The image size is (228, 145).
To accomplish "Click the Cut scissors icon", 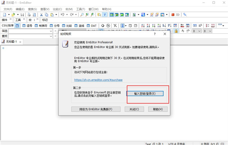I will (41, 14).
